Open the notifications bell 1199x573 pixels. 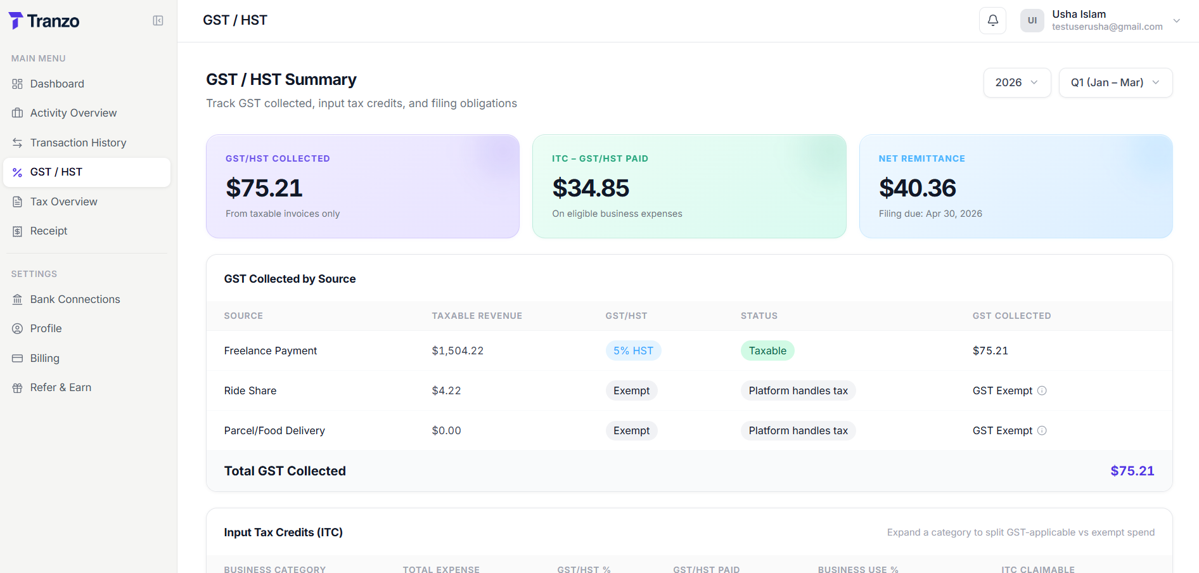993,20
